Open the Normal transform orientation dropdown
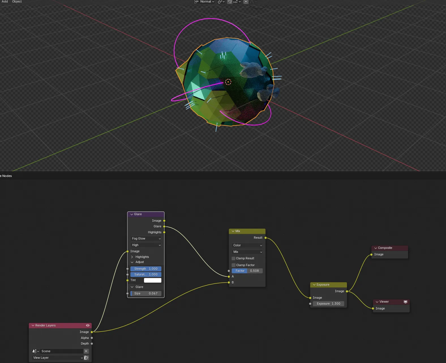Screen dimensions: 446x363 pyautogui.click(x=204, y=2)
